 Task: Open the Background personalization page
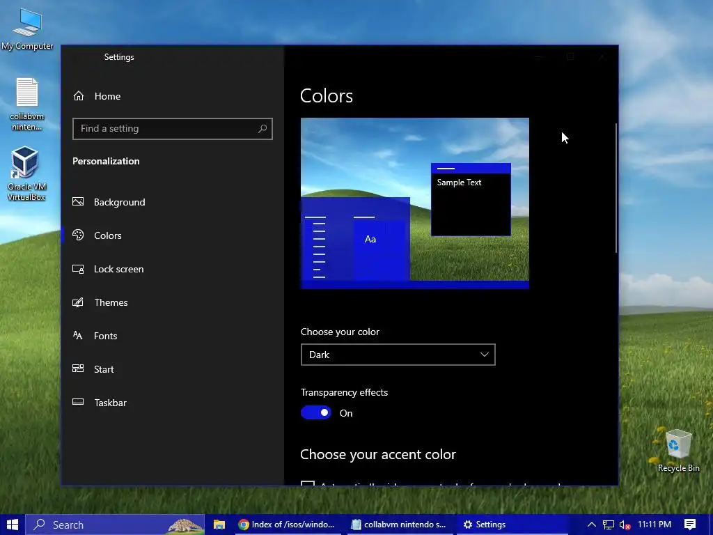173,202
